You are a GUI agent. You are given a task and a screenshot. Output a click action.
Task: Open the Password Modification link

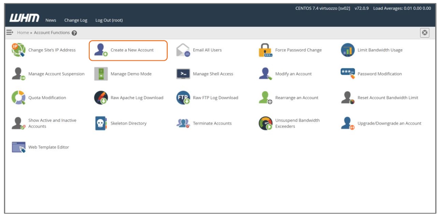(x=380, y=74)
